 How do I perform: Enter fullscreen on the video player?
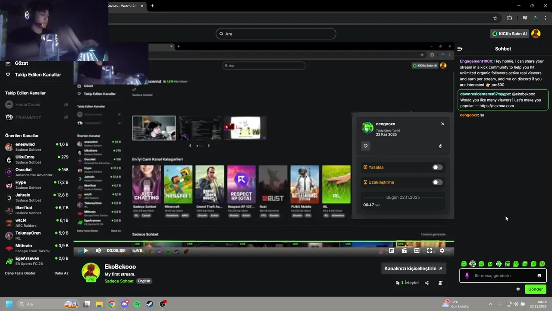430,251
